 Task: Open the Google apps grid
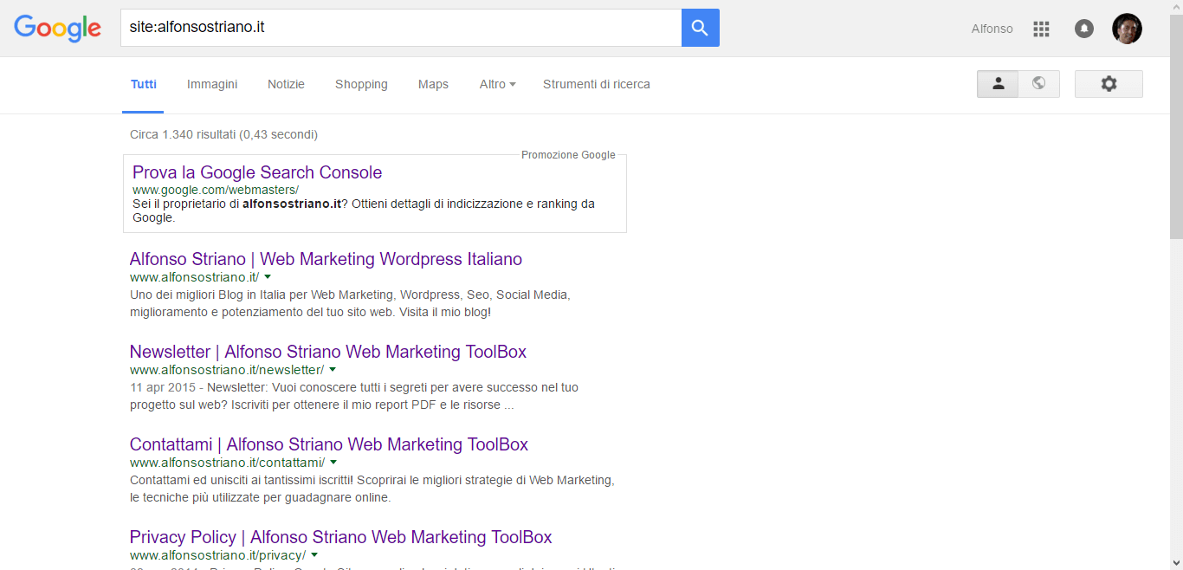pos(1041,29)
